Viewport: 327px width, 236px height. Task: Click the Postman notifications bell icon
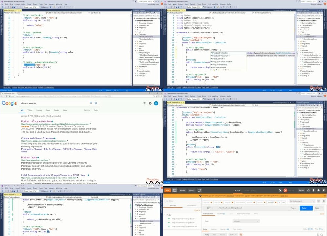click(x=314, y=190)
